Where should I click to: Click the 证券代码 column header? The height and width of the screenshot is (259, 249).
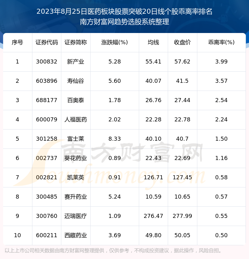47,42
